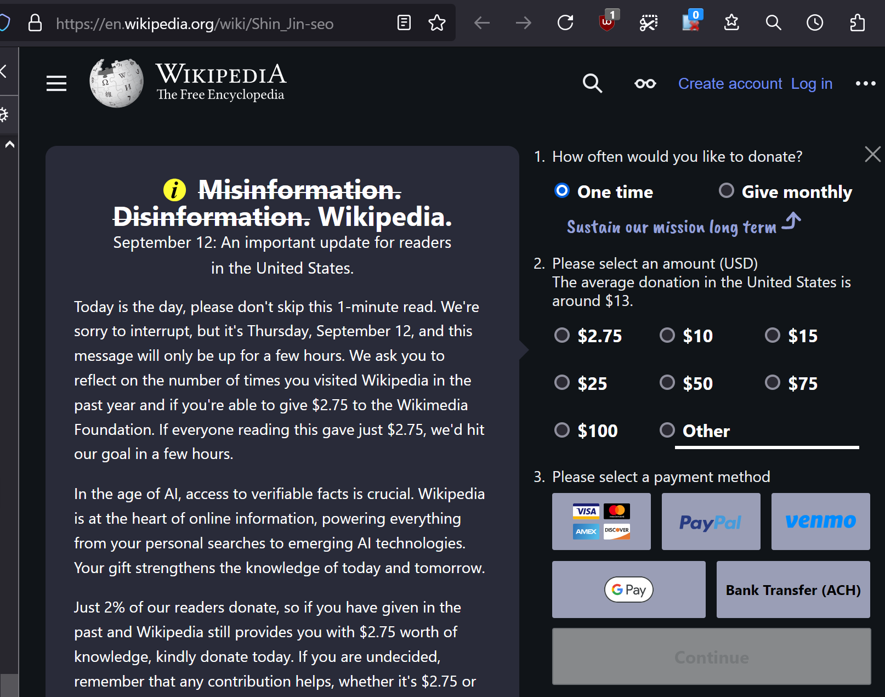Choose the $2.75 donation amount
Viewport: 885px width, 697px height.
pyautogui.click(x=562, y=335)
